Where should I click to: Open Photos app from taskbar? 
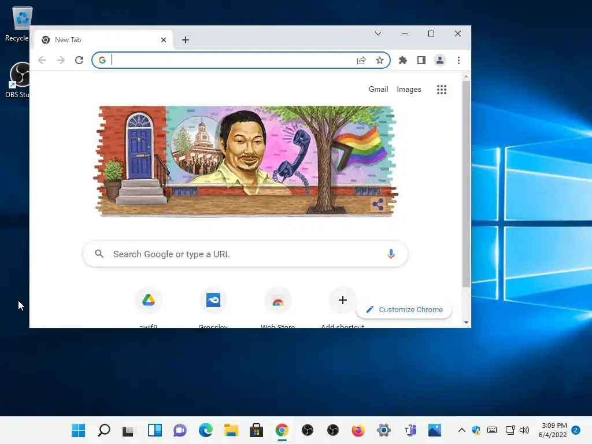(435, 430)
